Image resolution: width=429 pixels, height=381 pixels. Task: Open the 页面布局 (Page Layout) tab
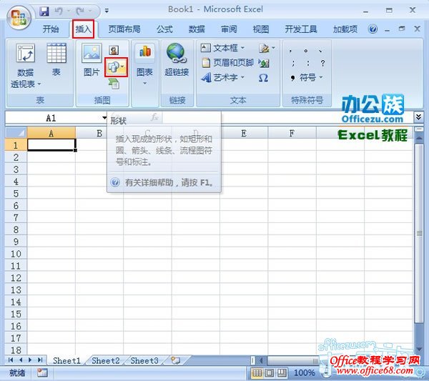[124, 29]
